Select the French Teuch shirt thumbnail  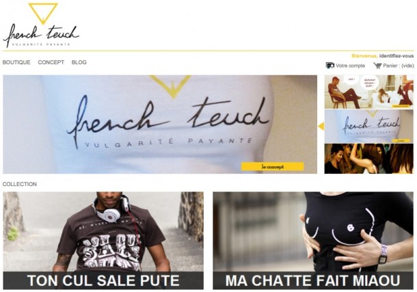pos(369,127)
